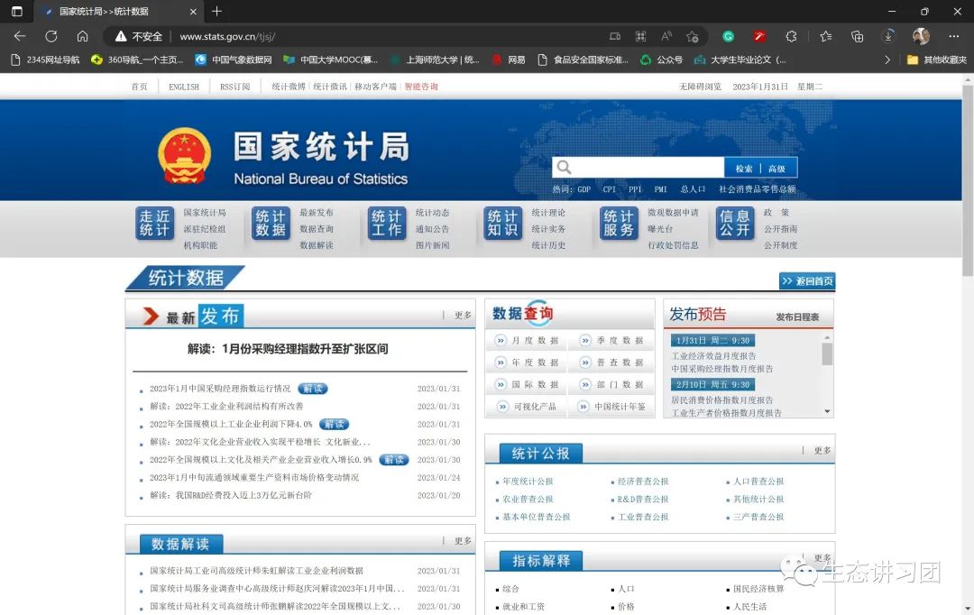Open the browser Settings and more menu
The width and height of the screenshot is (974, 615).
954,37
